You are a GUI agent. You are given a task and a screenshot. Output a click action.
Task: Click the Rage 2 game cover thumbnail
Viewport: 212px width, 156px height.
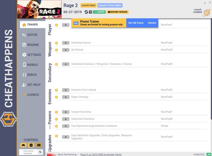coord(39,9)
